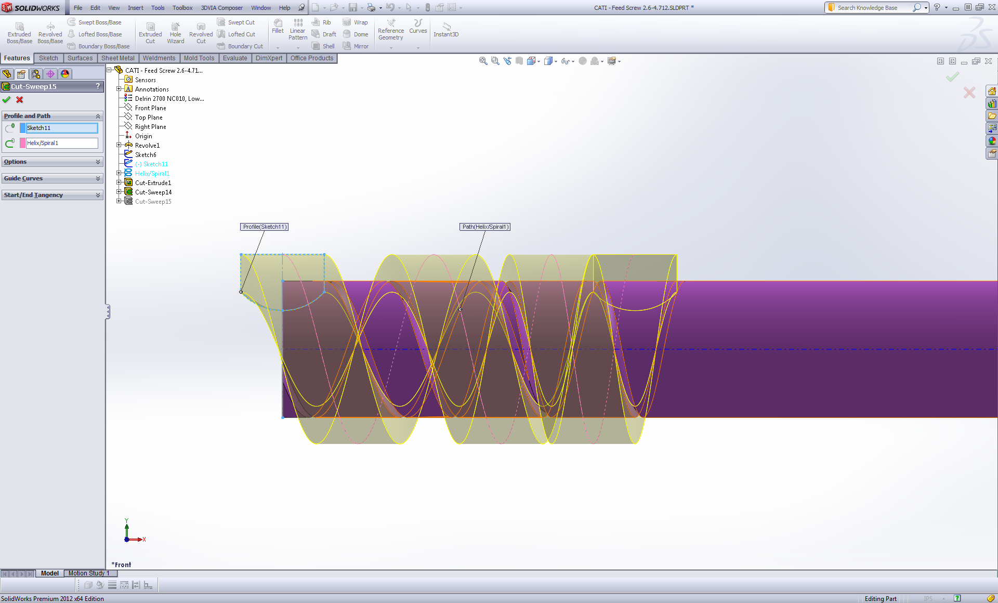Select the Wrap tool

tap(355, 22)
